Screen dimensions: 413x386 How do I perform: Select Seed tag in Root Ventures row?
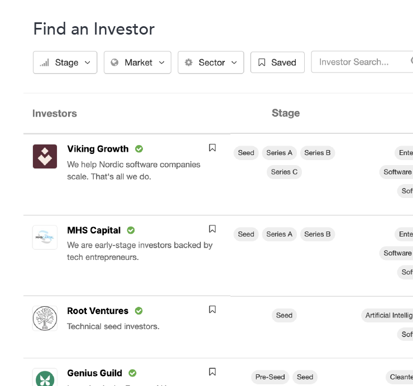(x=284, y=315)
